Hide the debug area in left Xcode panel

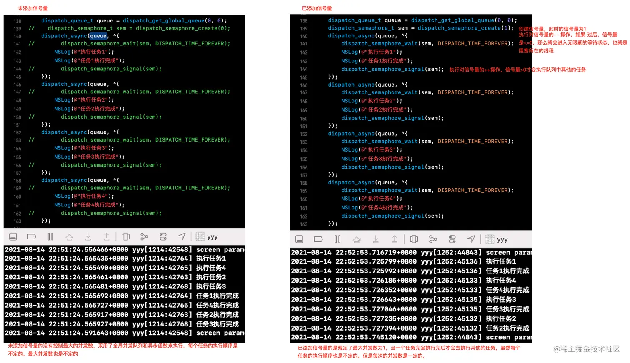point(13,237)
